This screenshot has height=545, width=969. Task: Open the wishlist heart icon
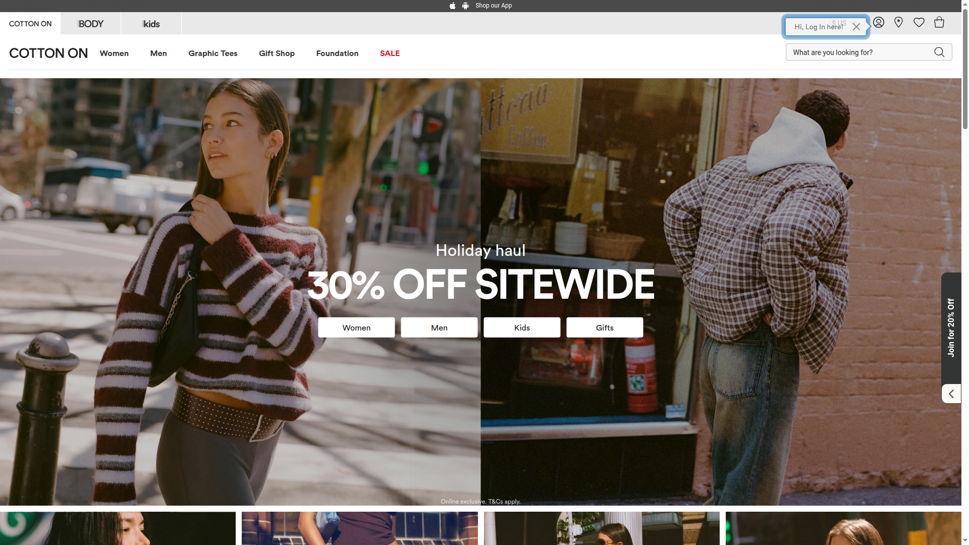(x=919, y=22)
